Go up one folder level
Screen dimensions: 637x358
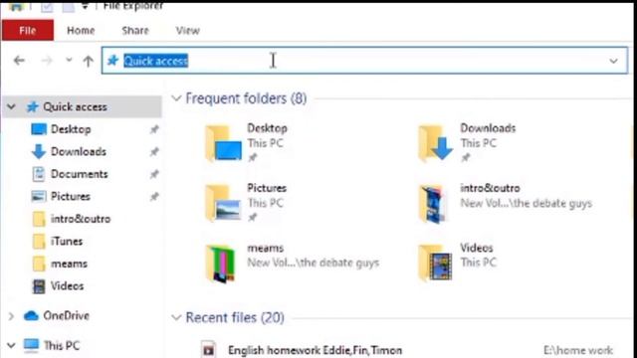point(88,61)
